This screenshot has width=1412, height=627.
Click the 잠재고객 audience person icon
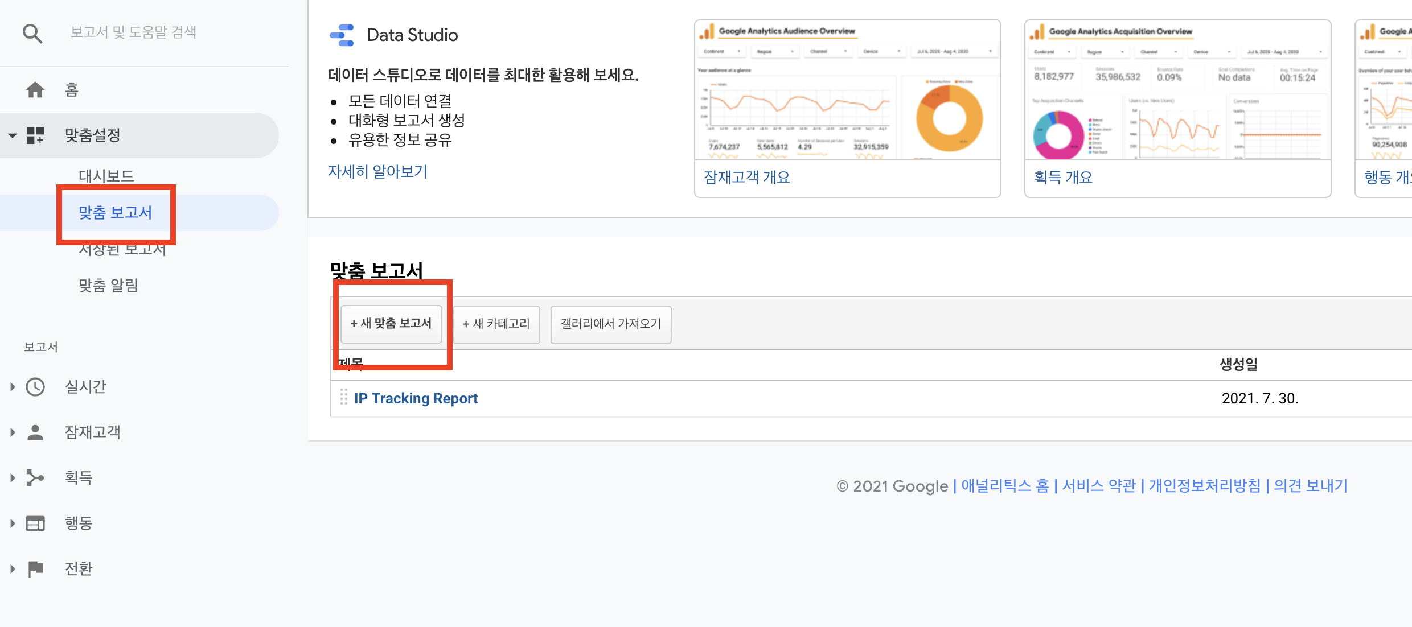[35, 432]
